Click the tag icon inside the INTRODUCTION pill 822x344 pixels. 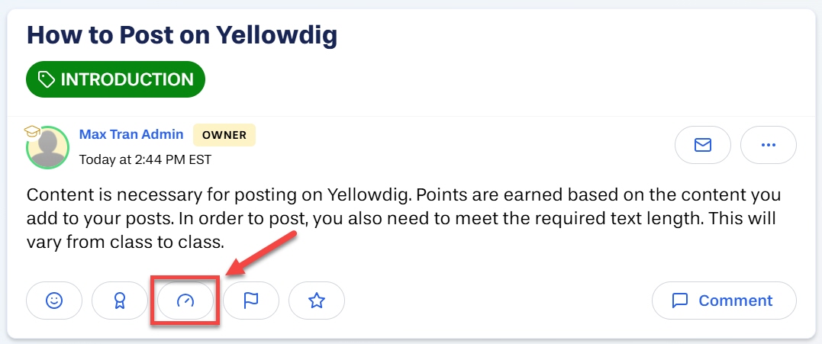47,79
